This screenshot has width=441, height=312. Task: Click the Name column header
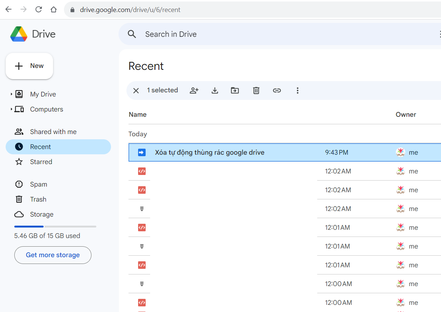[138, 115]
